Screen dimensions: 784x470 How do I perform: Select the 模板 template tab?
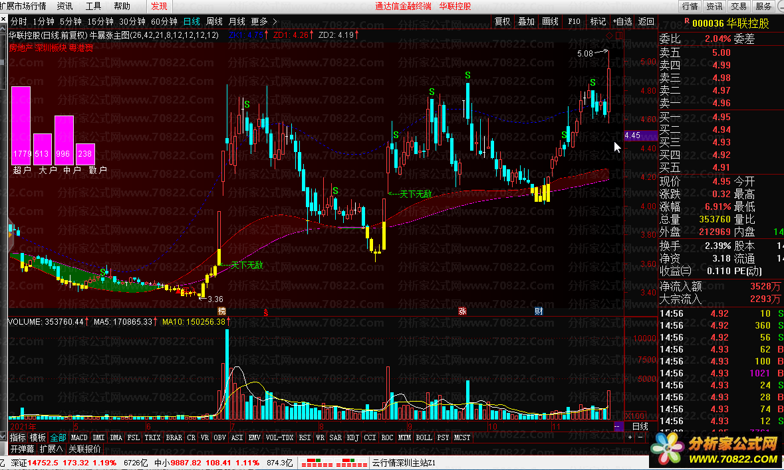[37, 437]
